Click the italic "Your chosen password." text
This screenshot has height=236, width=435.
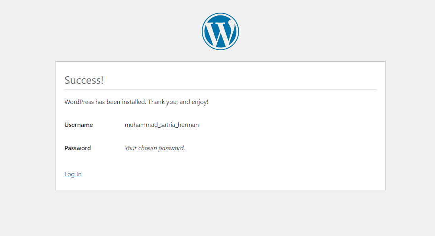click(x=155, y=148)
